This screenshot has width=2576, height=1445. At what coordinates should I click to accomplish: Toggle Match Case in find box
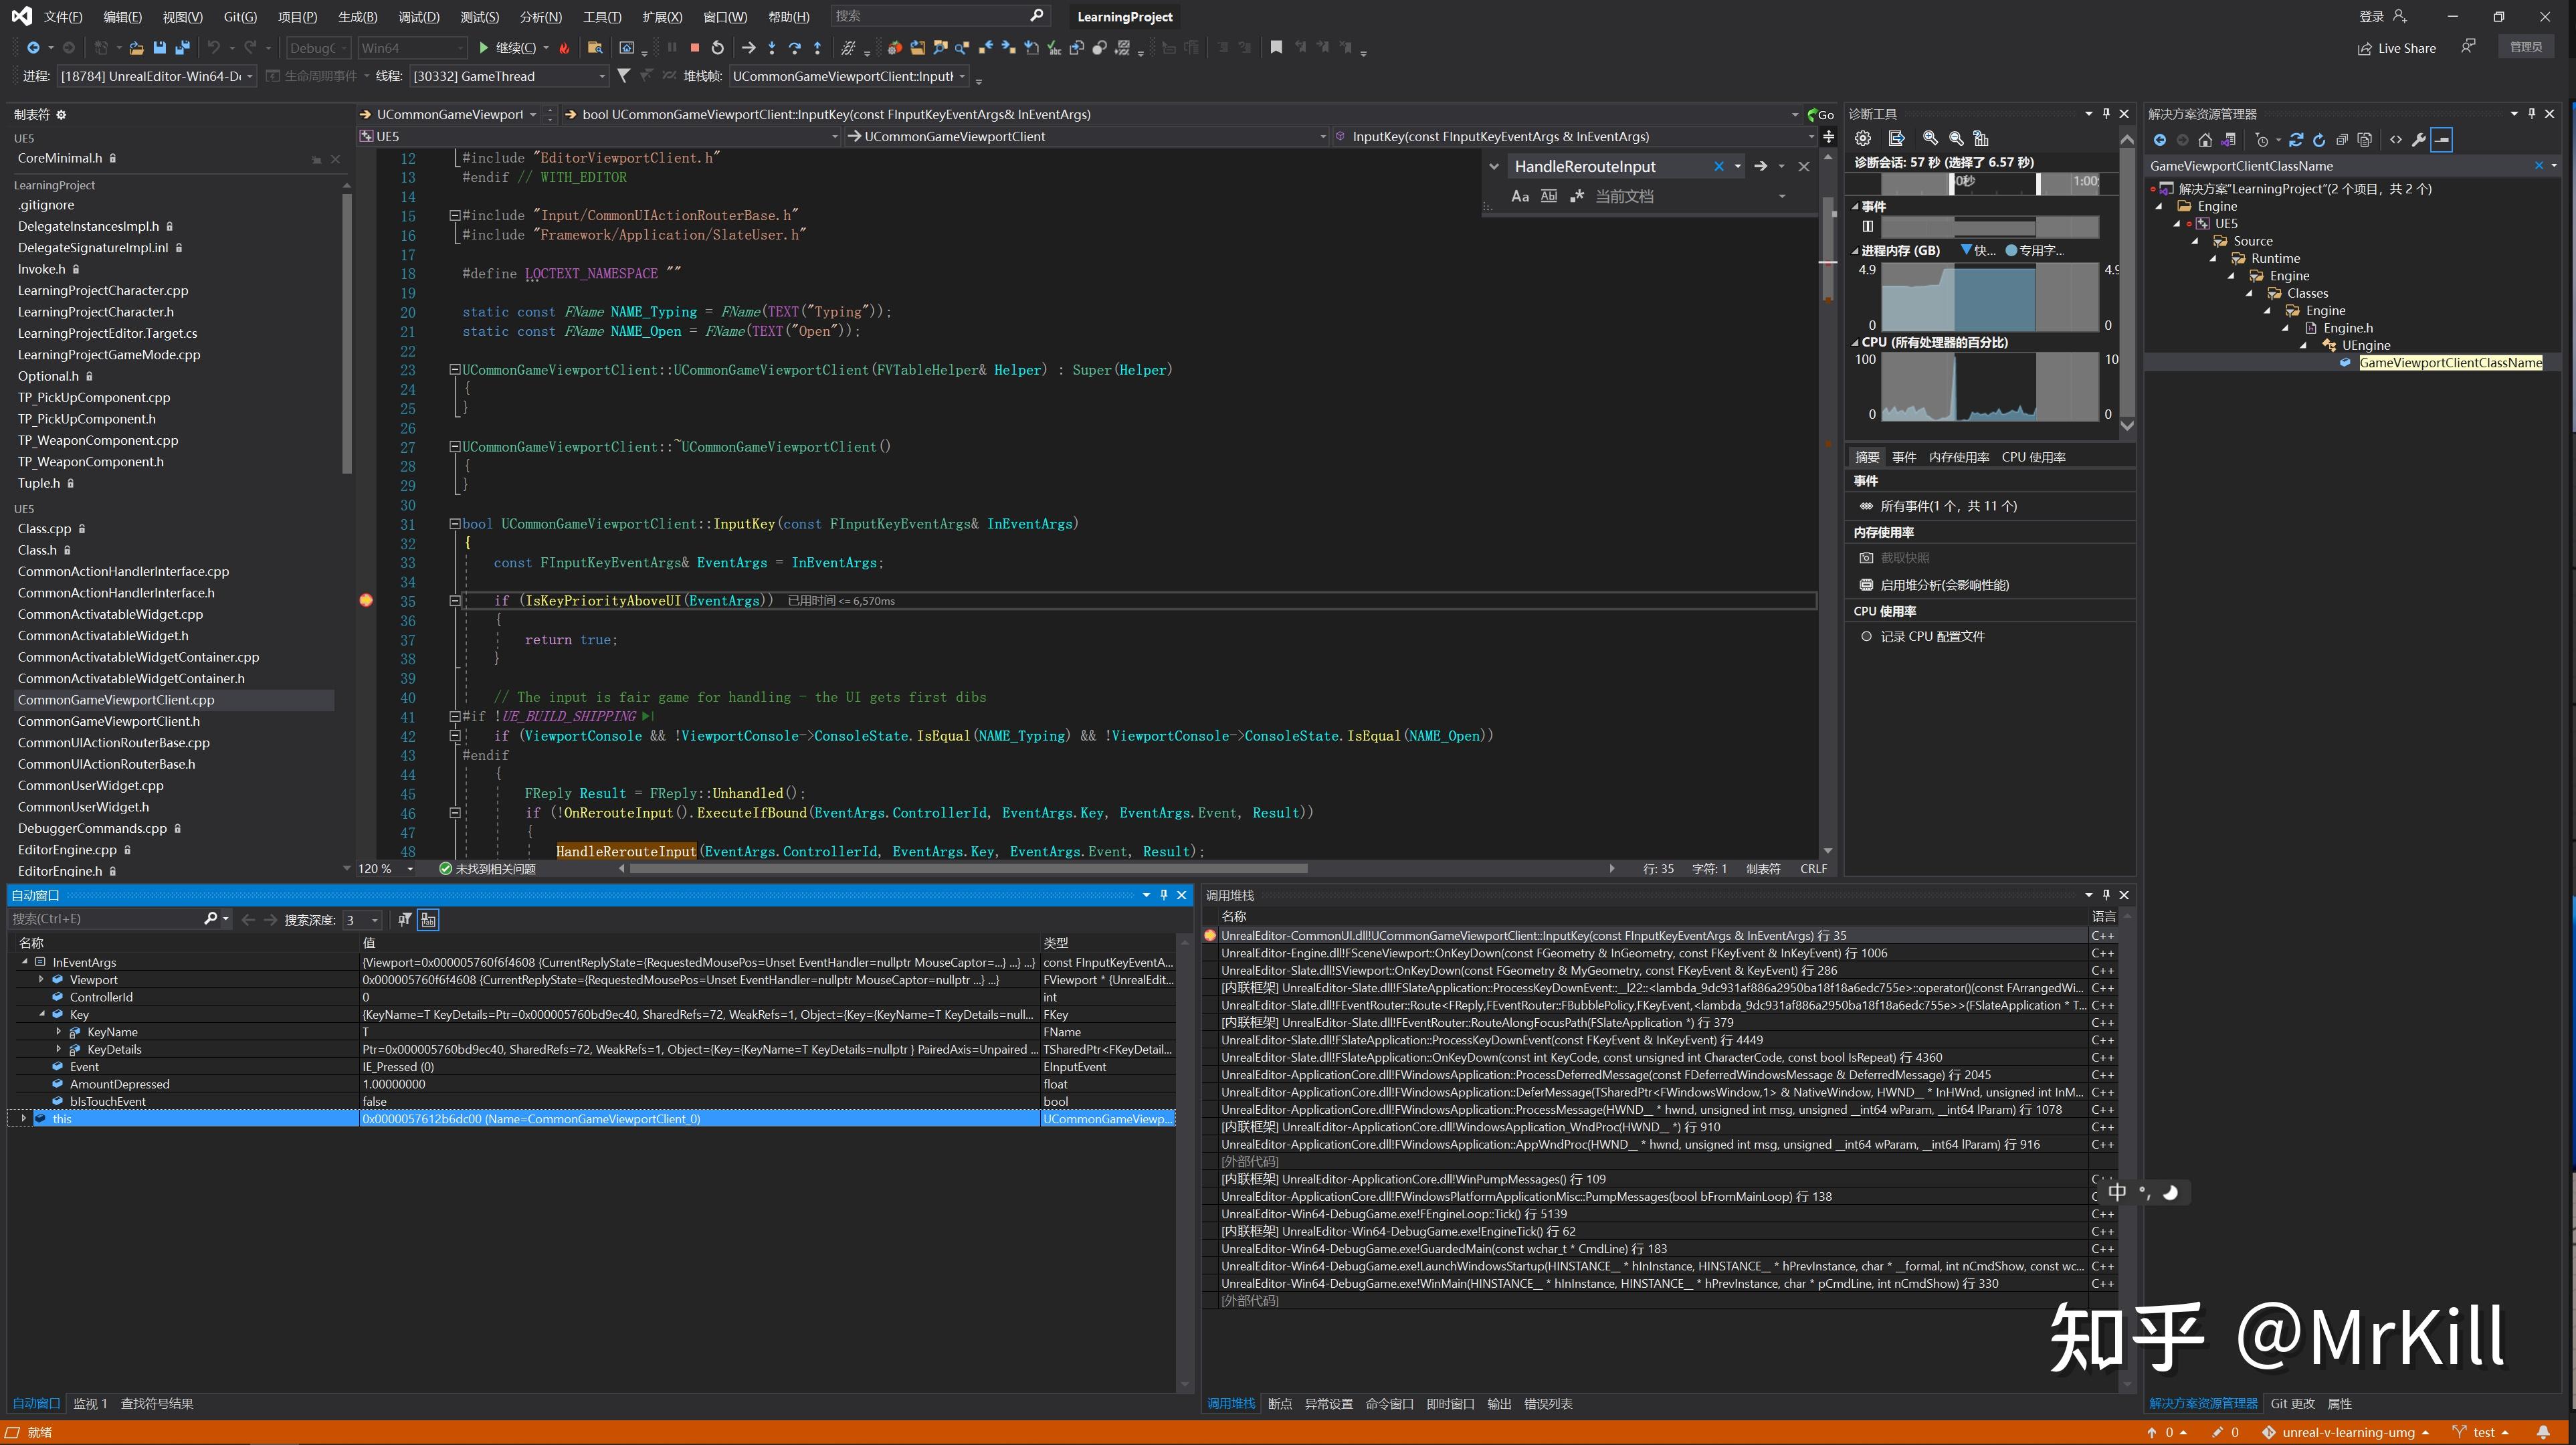1520,196
